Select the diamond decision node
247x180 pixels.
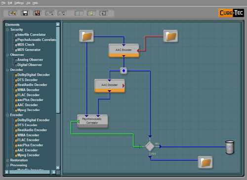coord(150,146)
